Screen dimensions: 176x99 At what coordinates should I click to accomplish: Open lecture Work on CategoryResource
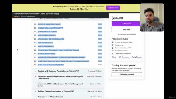(46, 35)
